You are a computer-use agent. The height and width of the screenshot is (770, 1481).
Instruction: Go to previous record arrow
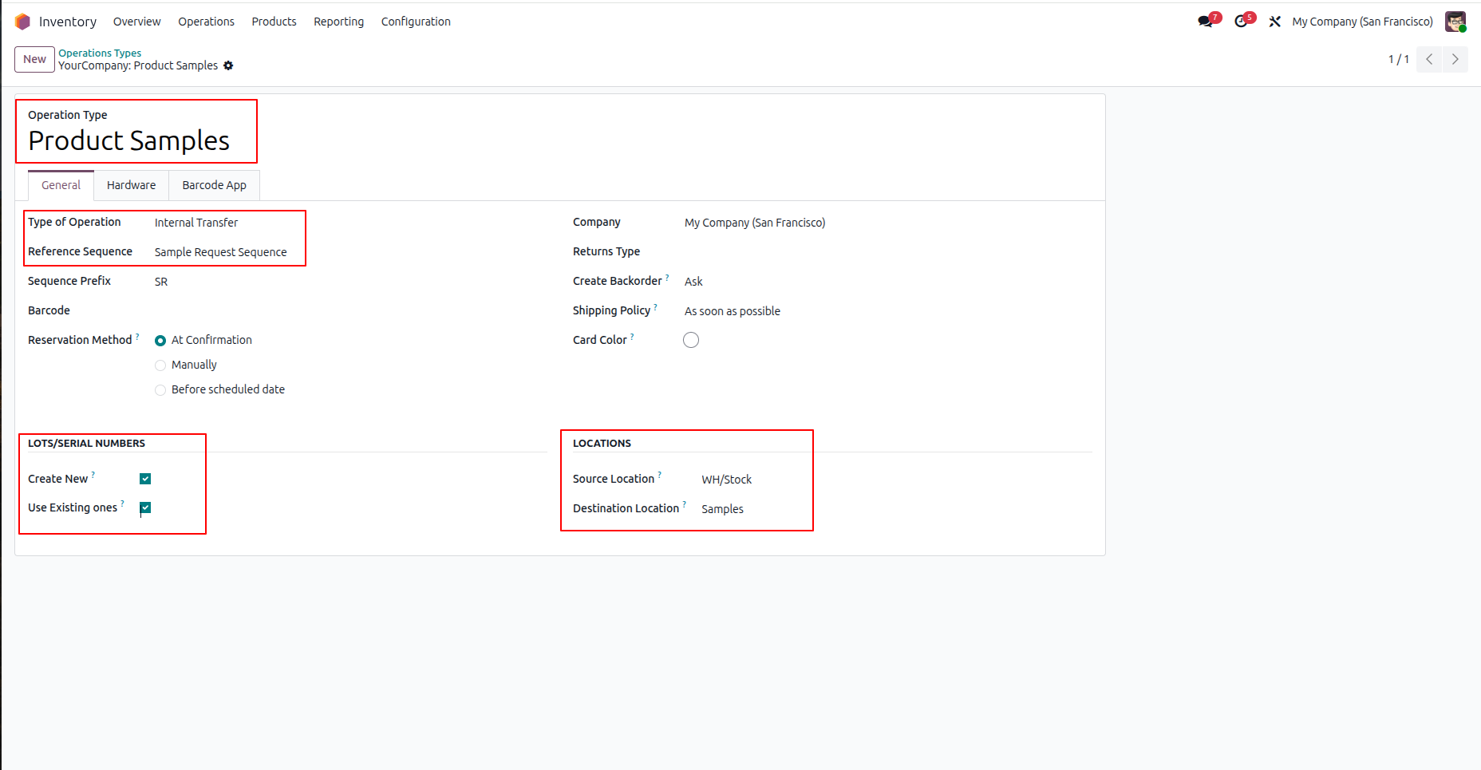(x=1429, y=59)
